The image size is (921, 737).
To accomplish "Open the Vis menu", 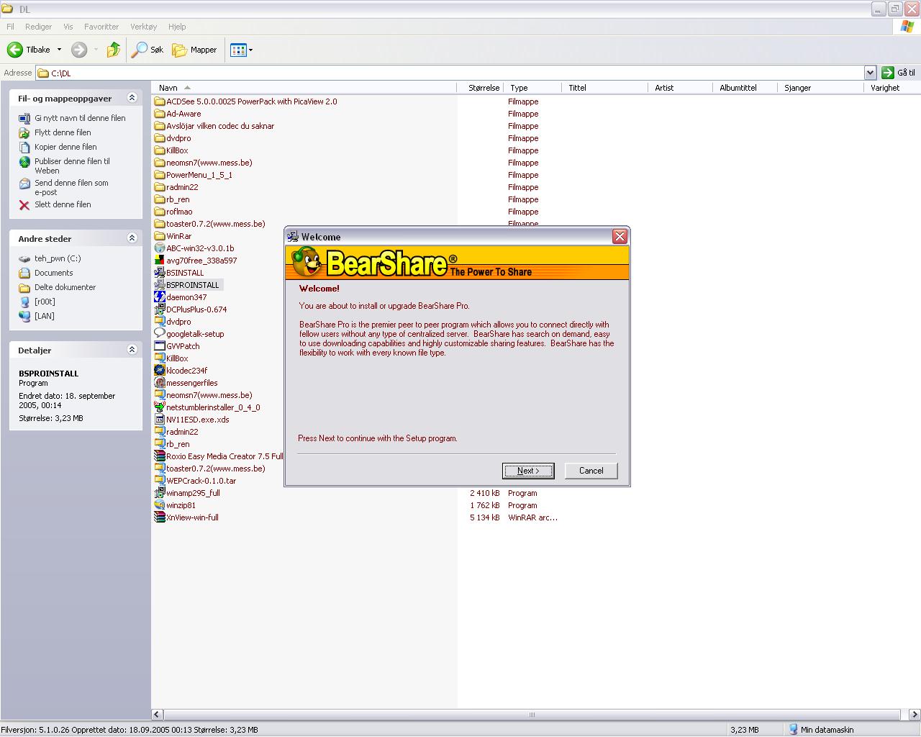I will (x=68, y=27).
